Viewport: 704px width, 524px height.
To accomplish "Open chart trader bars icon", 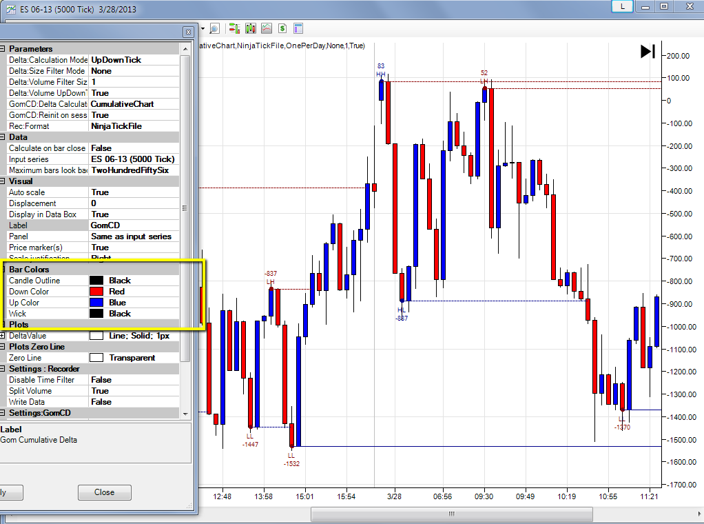I will point(234,29).
